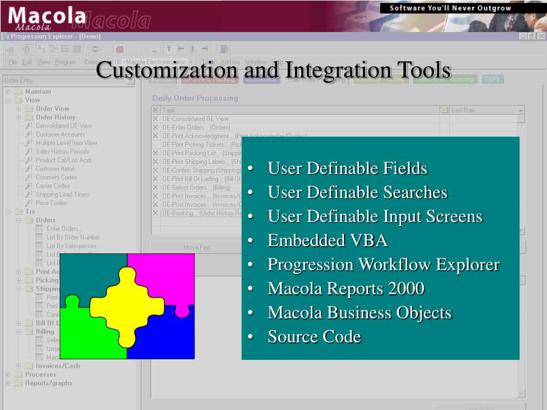547x410 pixels.
Task: Collapse the Orders folder under Trx
Action: [x=19, y=220]
